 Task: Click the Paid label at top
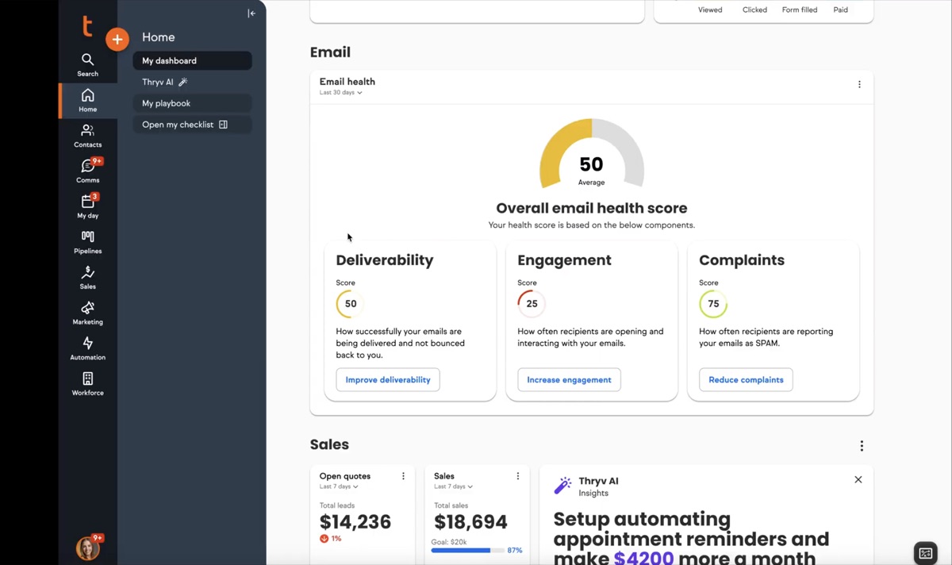841,10
